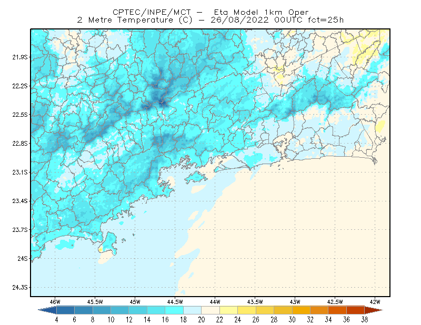
Task: Click the 21.9S latitude axis label
Action: [20, 57]
